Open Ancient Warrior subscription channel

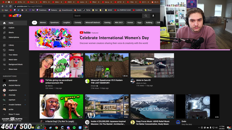(13, 85)
